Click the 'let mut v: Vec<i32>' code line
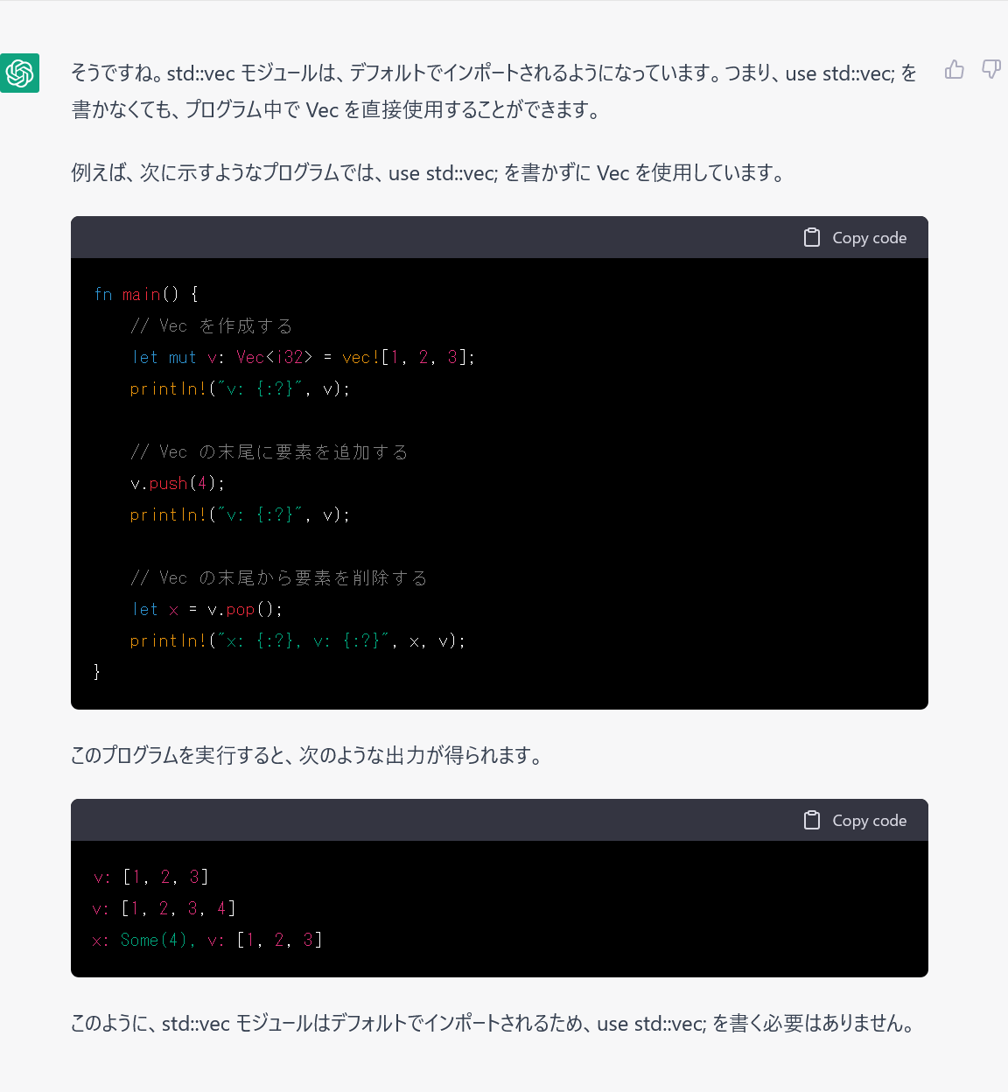This screenshot has height=1092, width=1008. [303, 357]
